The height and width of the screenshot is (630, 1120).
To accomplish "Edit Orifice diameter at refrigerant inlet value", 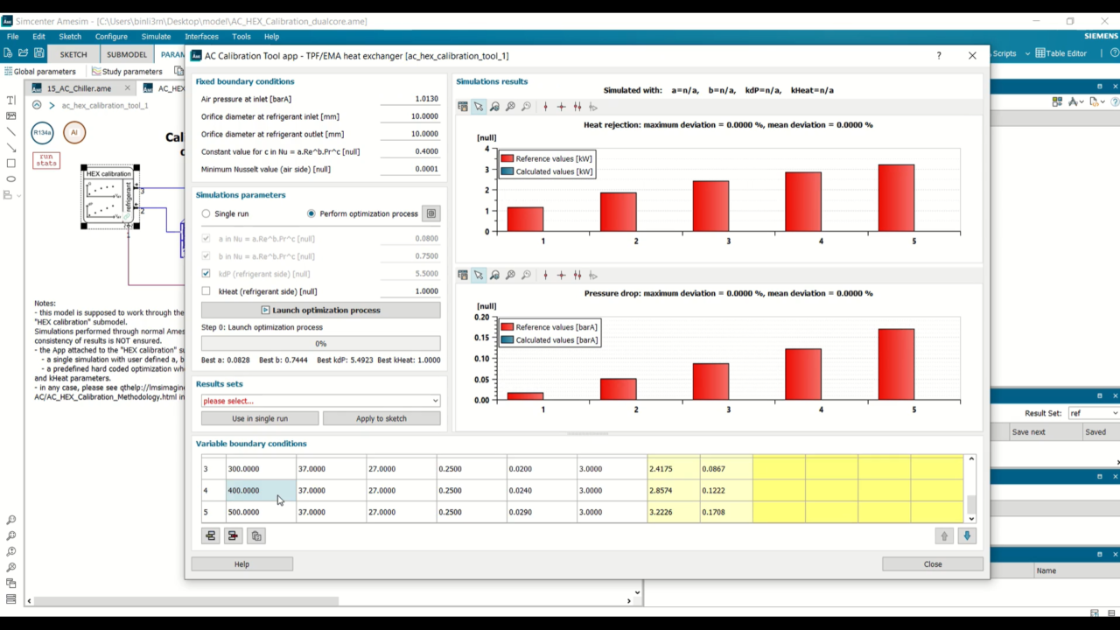I will [409, 116].
